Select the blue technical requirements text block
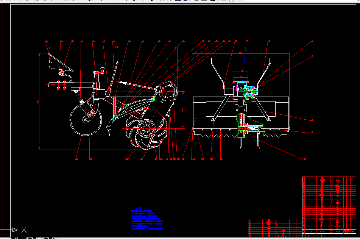 pyautogui.click(x=147, y=219)
